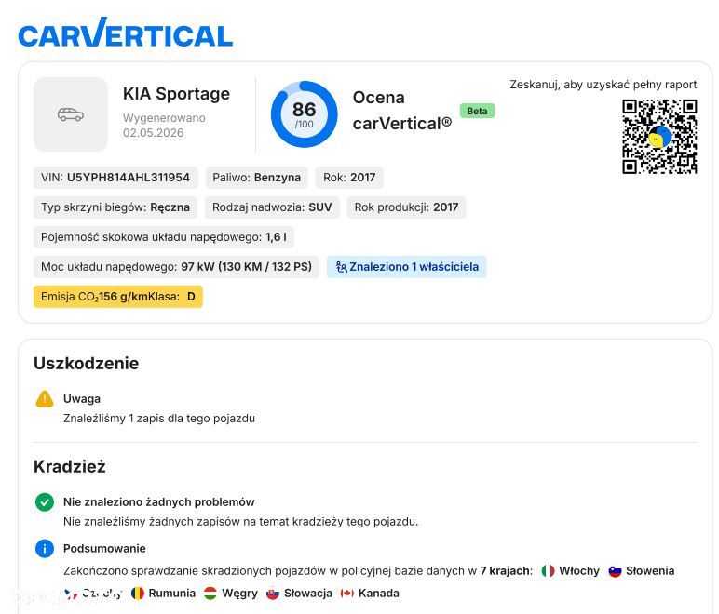
Task: Click 'Zeskanuj, aby uzyskać pełny raport' text
Action: [604, 85]
